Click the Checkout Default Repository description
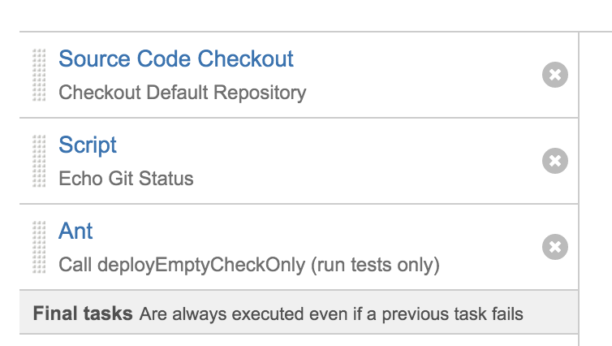Screen dimensions: 612x346 point(183,93)
